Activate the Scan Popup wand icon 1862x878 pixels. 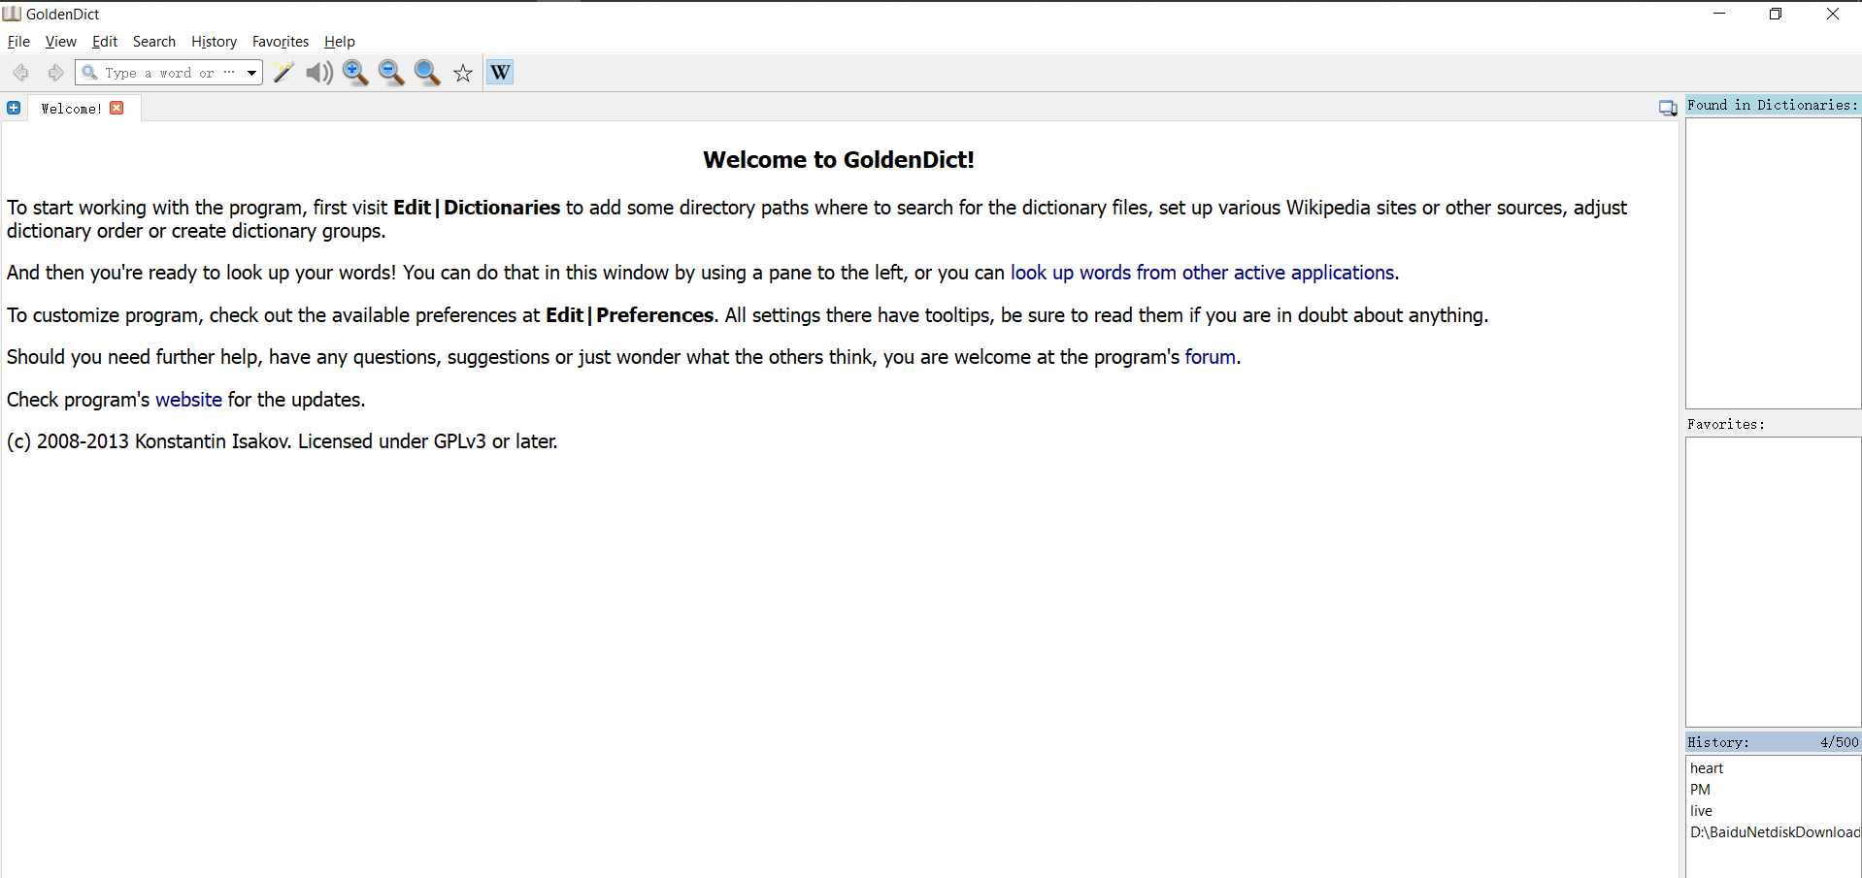tap(283, 73)
